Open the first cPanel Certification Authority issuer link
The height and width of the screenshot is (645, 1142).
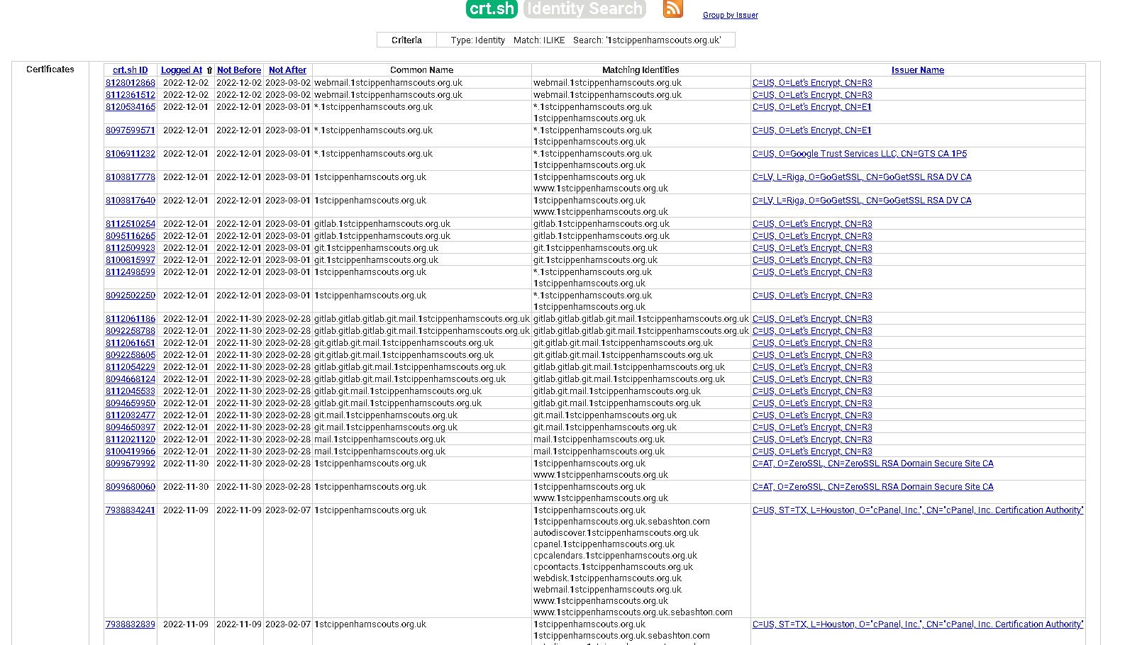[x=917, y=510]
